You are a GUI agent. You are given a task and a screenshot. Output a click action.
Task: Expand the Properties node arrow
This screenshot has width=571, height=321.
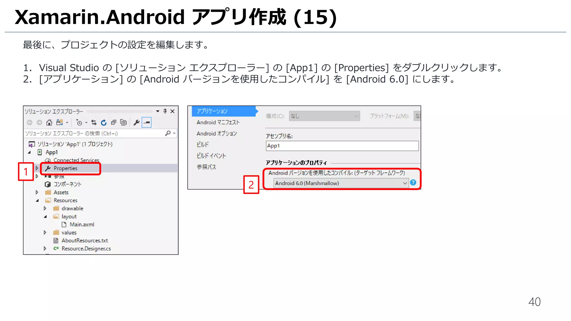coord(37,168)
